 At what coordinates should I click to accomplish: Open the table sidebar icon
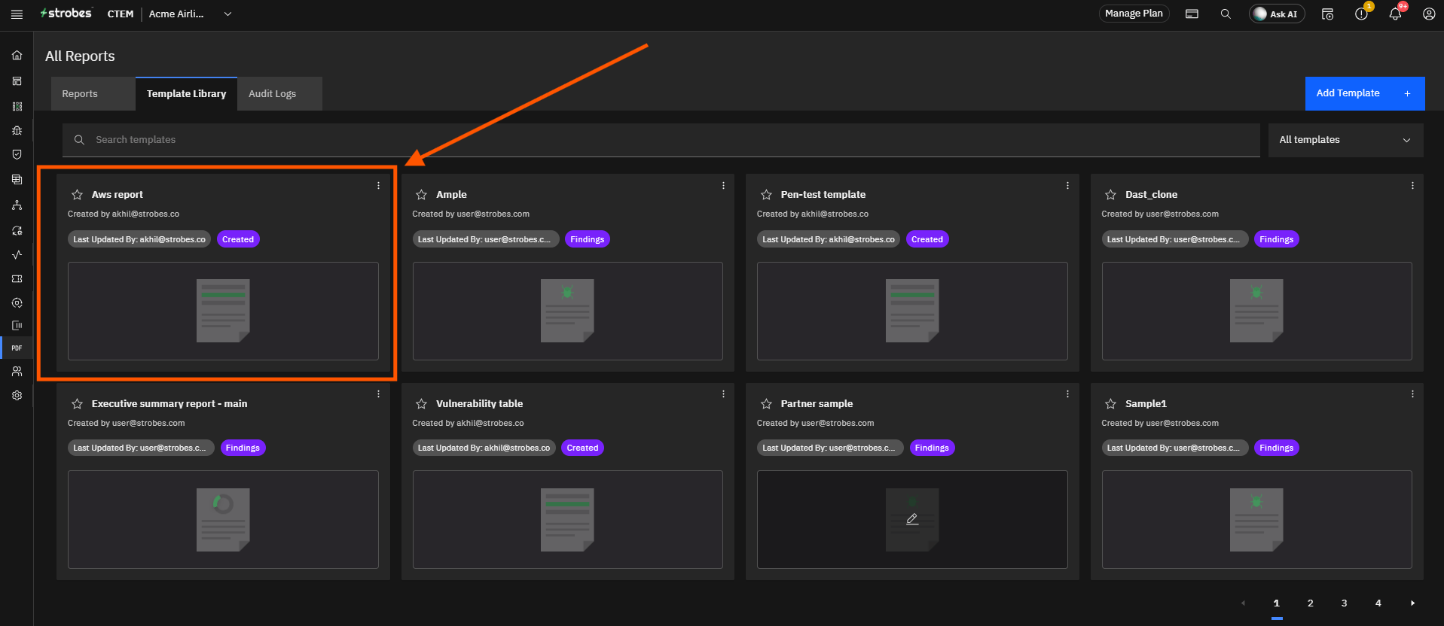[x=17, y=179]
